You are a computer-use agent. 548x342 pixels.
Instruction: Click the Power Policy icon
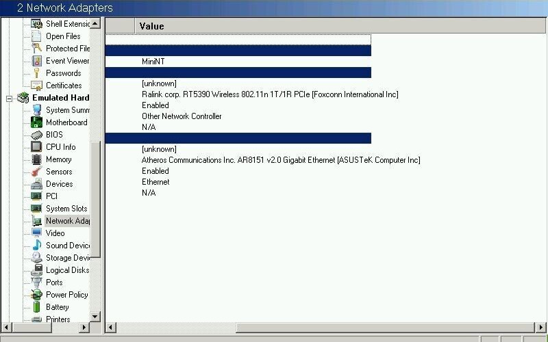[x=36, y=295]
